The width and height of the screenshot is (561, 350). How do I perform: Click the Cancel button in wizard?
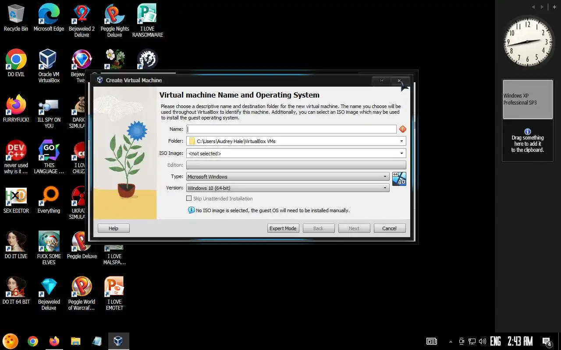[x=389, y=228]
